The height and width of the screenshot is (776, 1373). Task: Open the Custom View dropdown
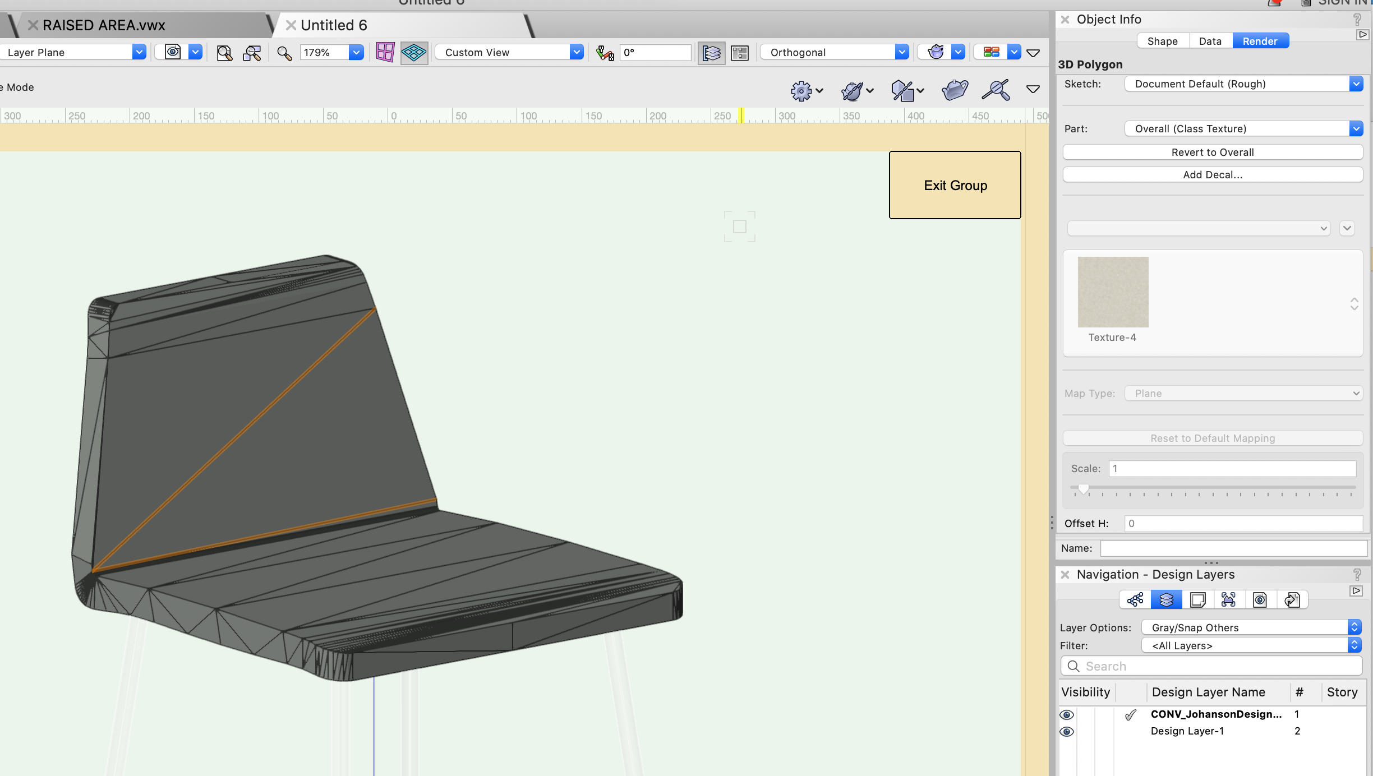coord(509,52)
